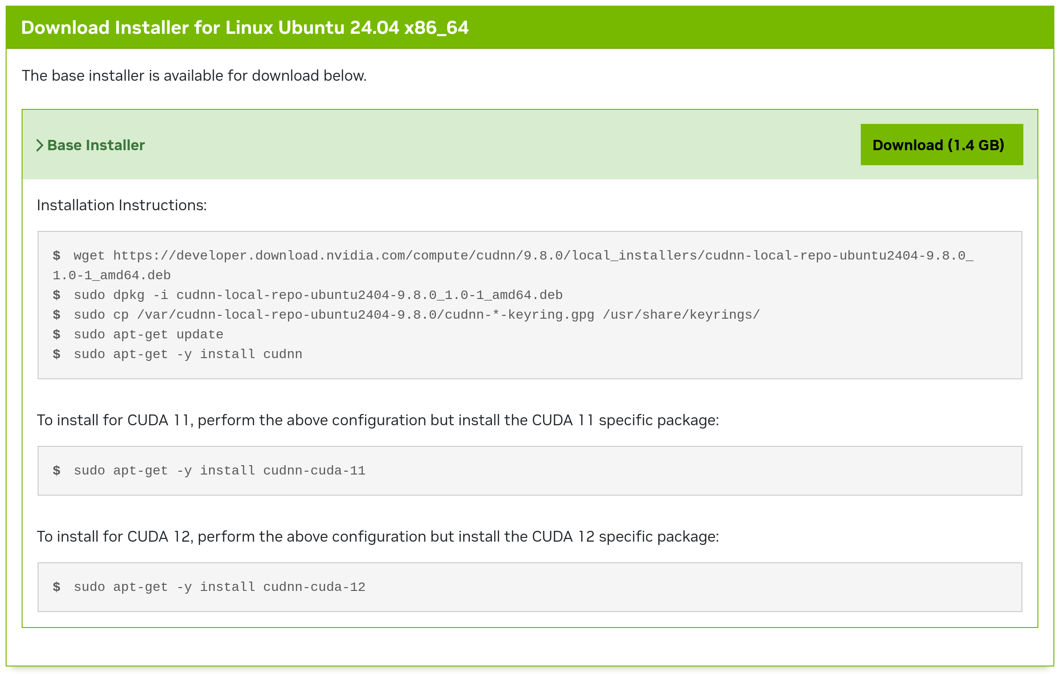
Task: Click the 1.0-1_amd64.deb wrapped line
Action: tap(112, 276)
